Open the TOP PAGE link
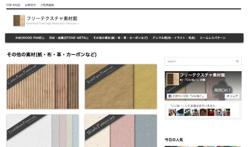 coord(13,5)
